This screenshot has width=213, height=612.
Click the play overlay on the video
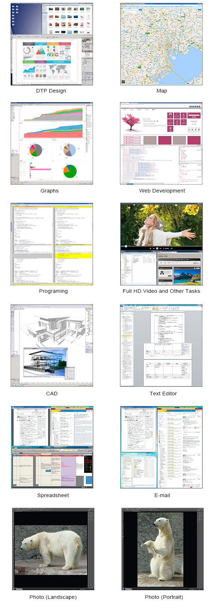161,225
